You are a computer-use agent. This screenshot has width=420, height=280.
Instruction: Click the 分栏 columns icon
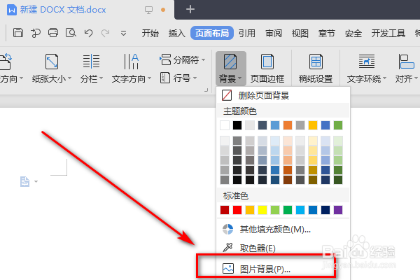[x=91, y=62]
